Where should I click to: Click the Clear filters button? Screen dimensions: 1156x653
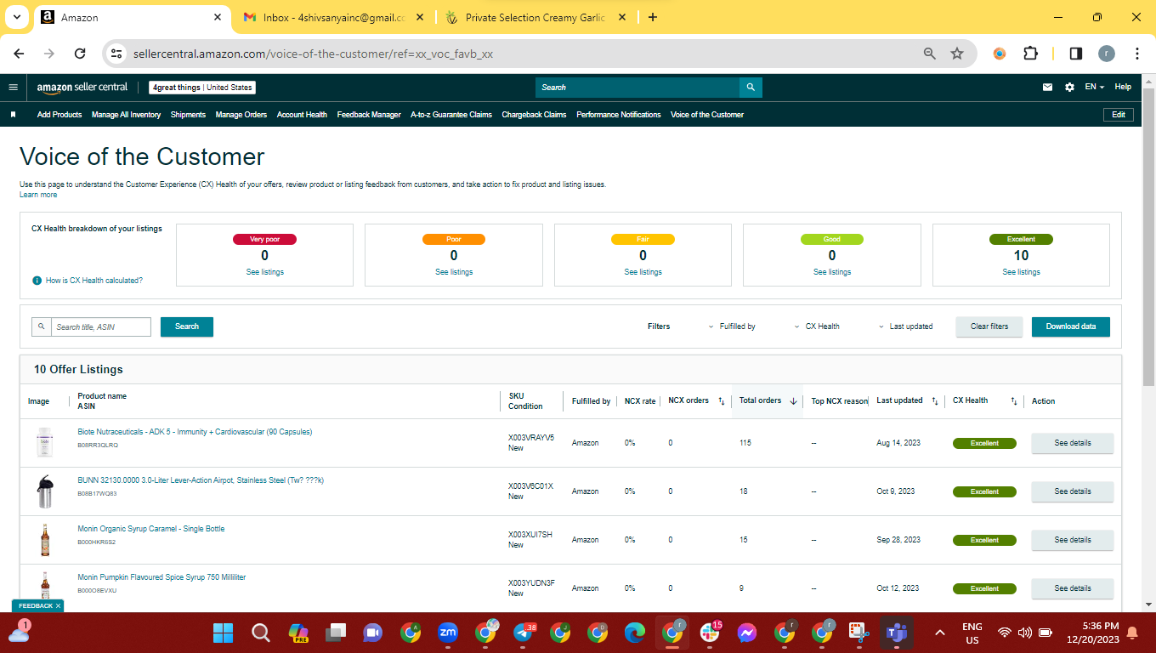(989, 326)
